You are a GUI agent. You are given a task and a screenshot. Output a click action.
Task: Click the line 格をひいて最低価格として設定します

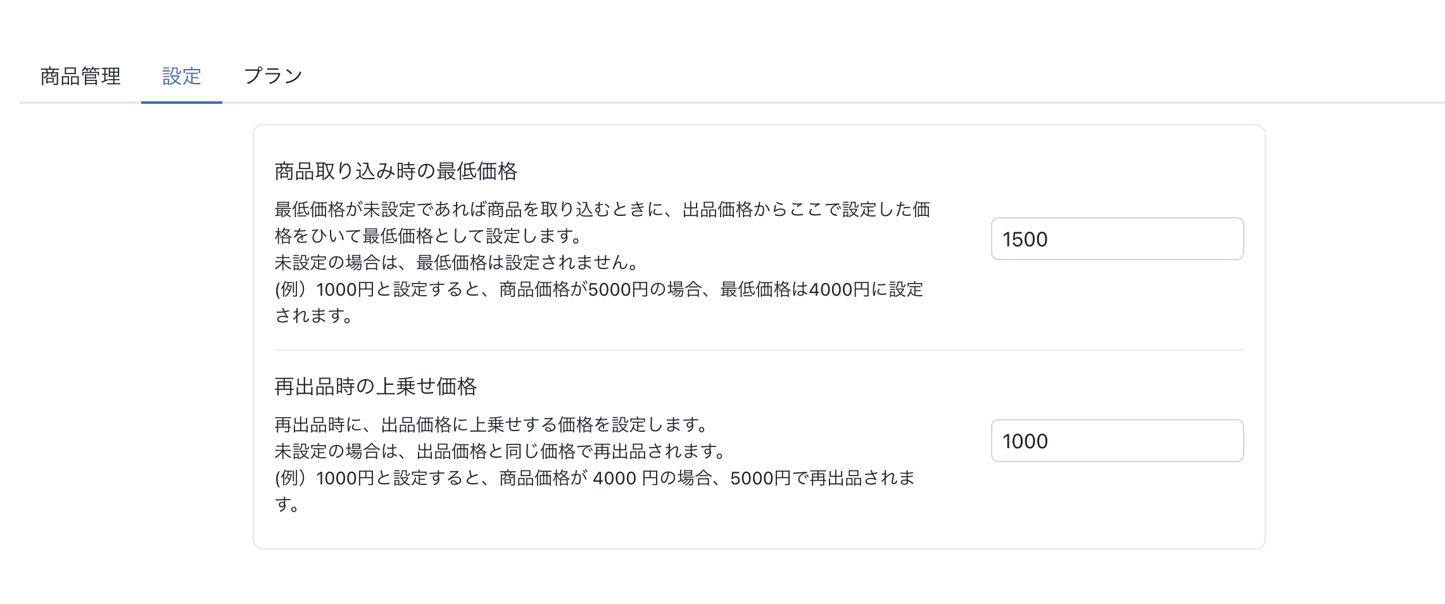(428, 236)
